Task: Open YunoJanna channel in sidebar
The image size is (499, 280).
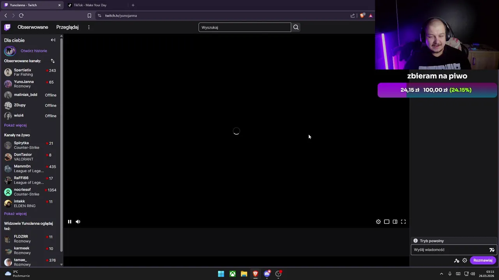Action: click(30, 84)
